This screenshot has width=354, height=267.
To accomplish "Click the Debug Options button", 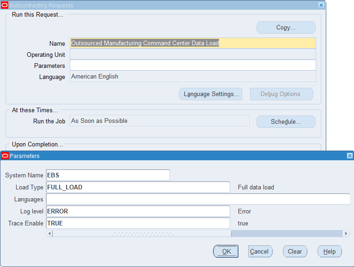I will point(281,94).
